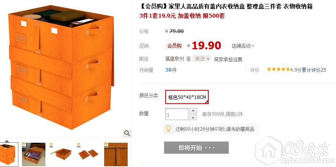336x167 pixels.
Task: Increase quantity with the up arrow
Action: coord(193,111)
